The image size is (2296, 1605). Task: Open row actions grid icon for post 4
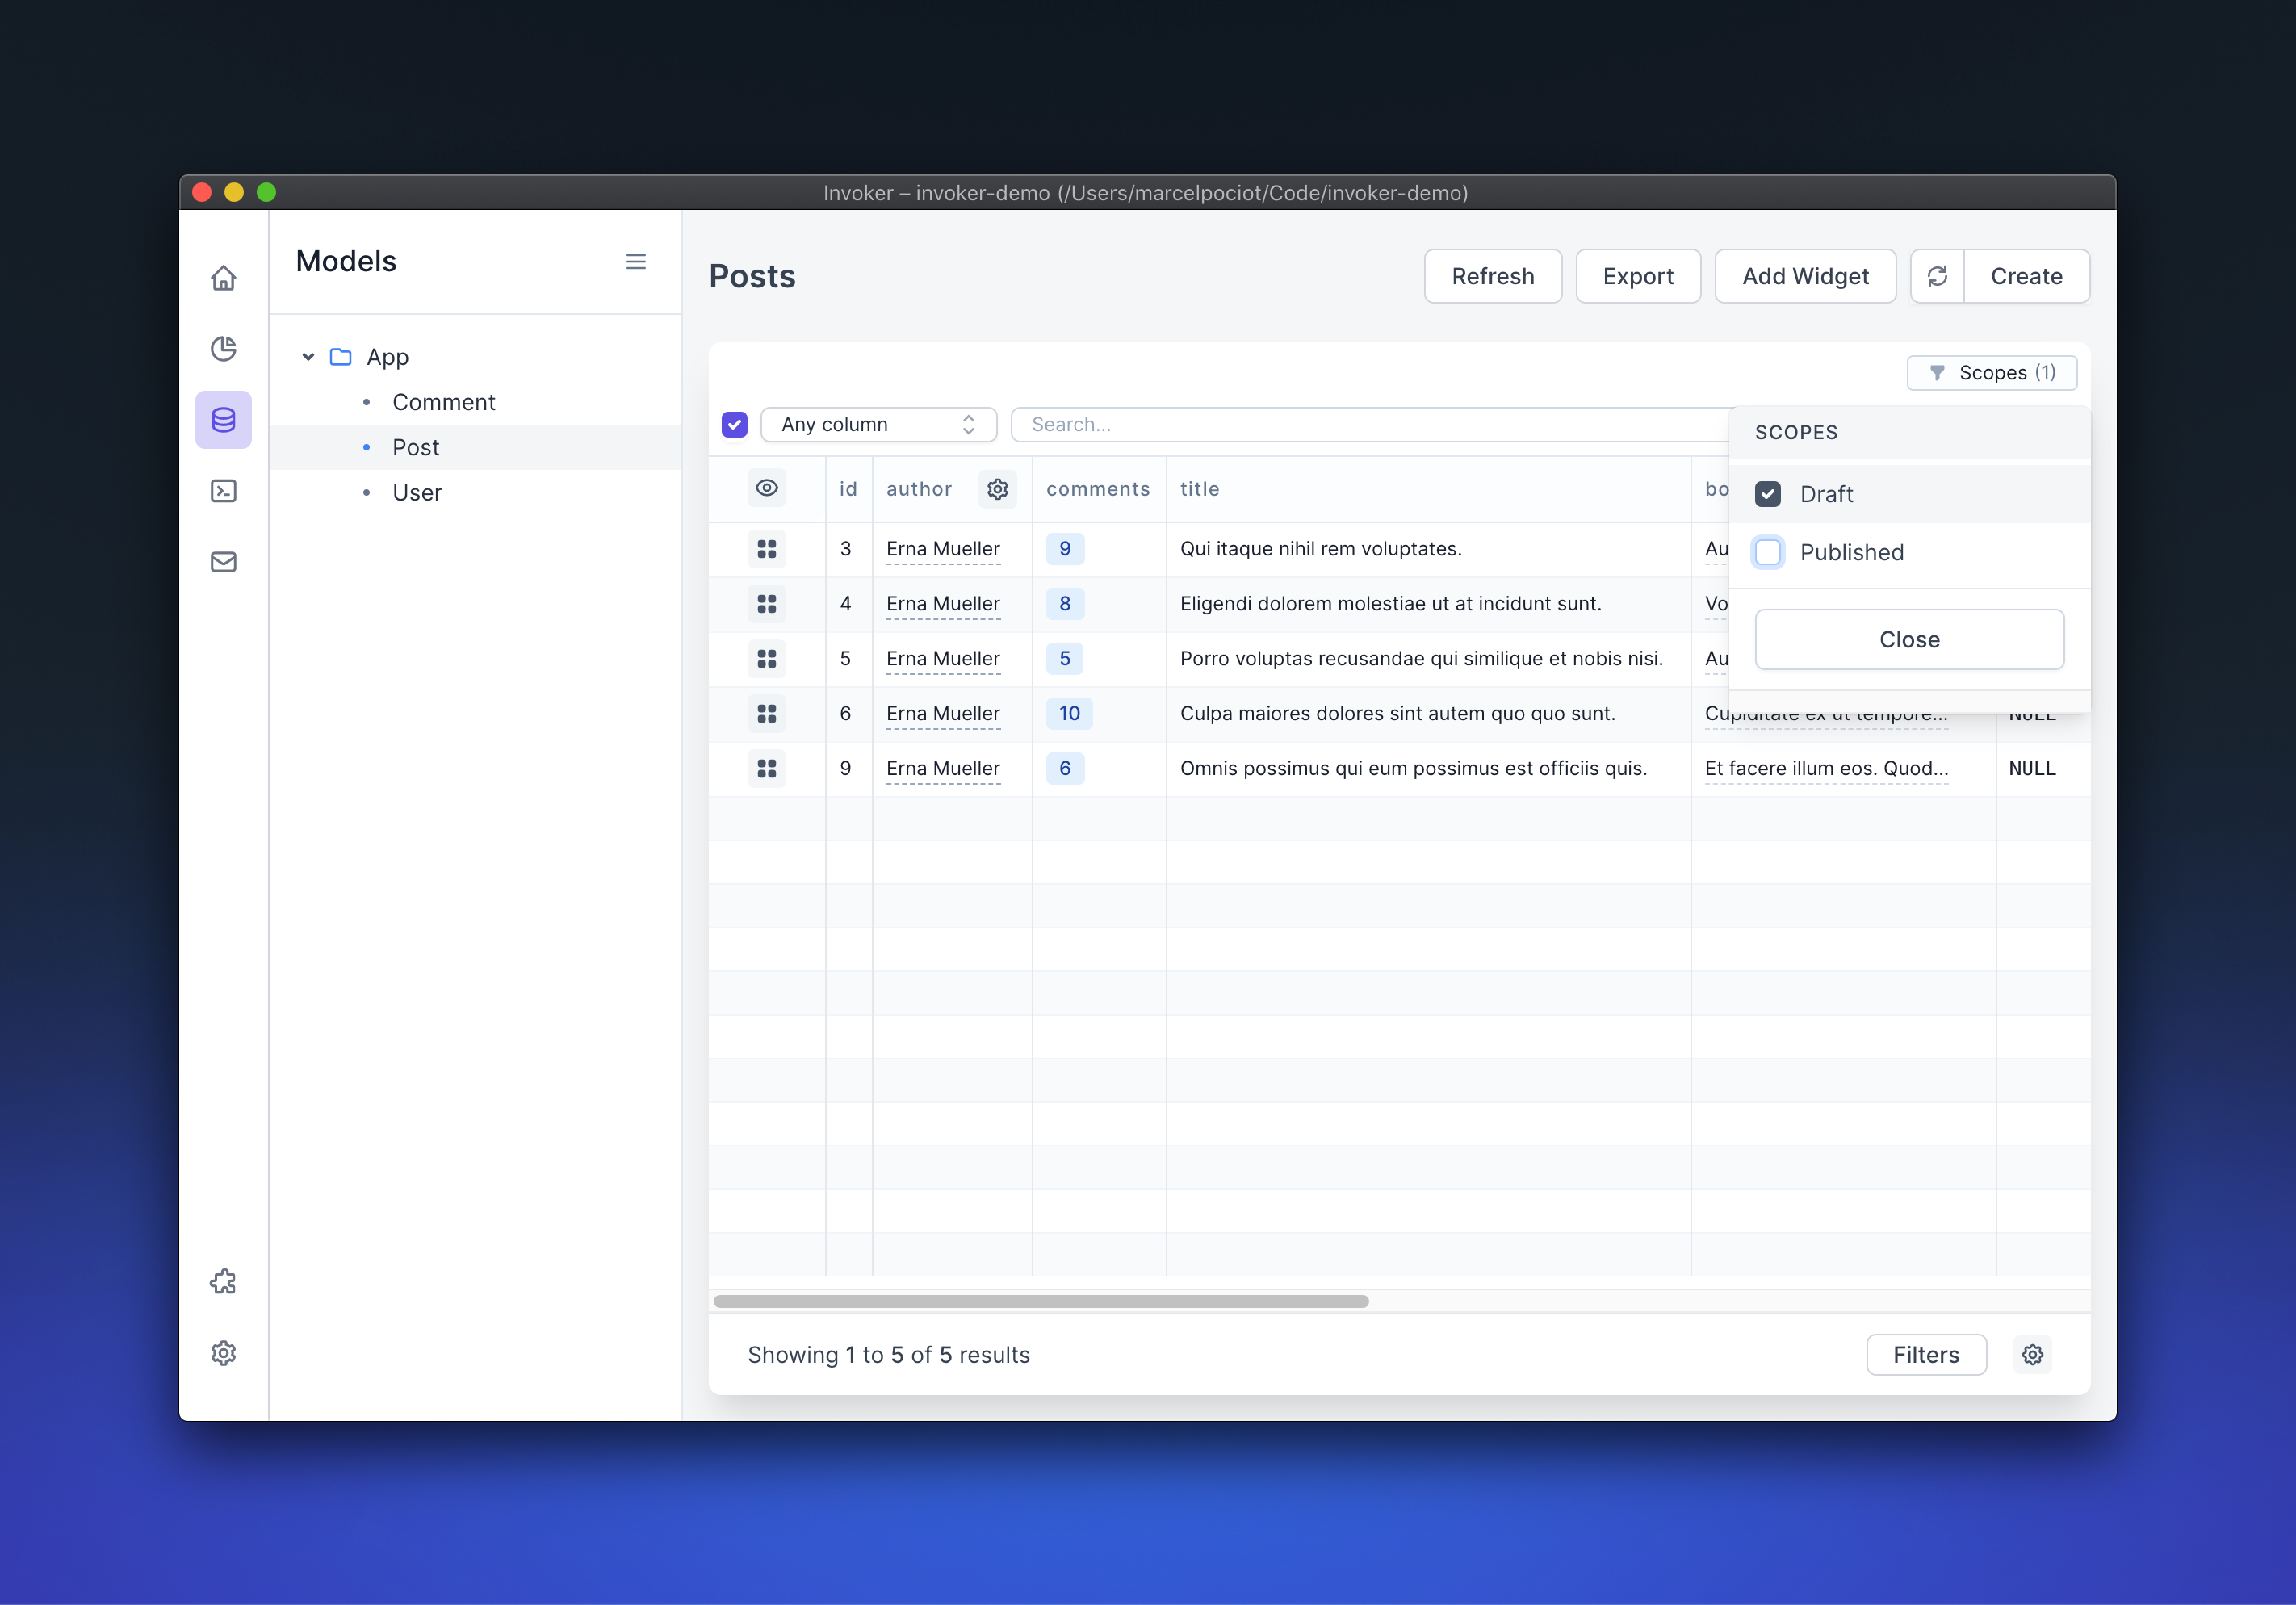[767, 603]
